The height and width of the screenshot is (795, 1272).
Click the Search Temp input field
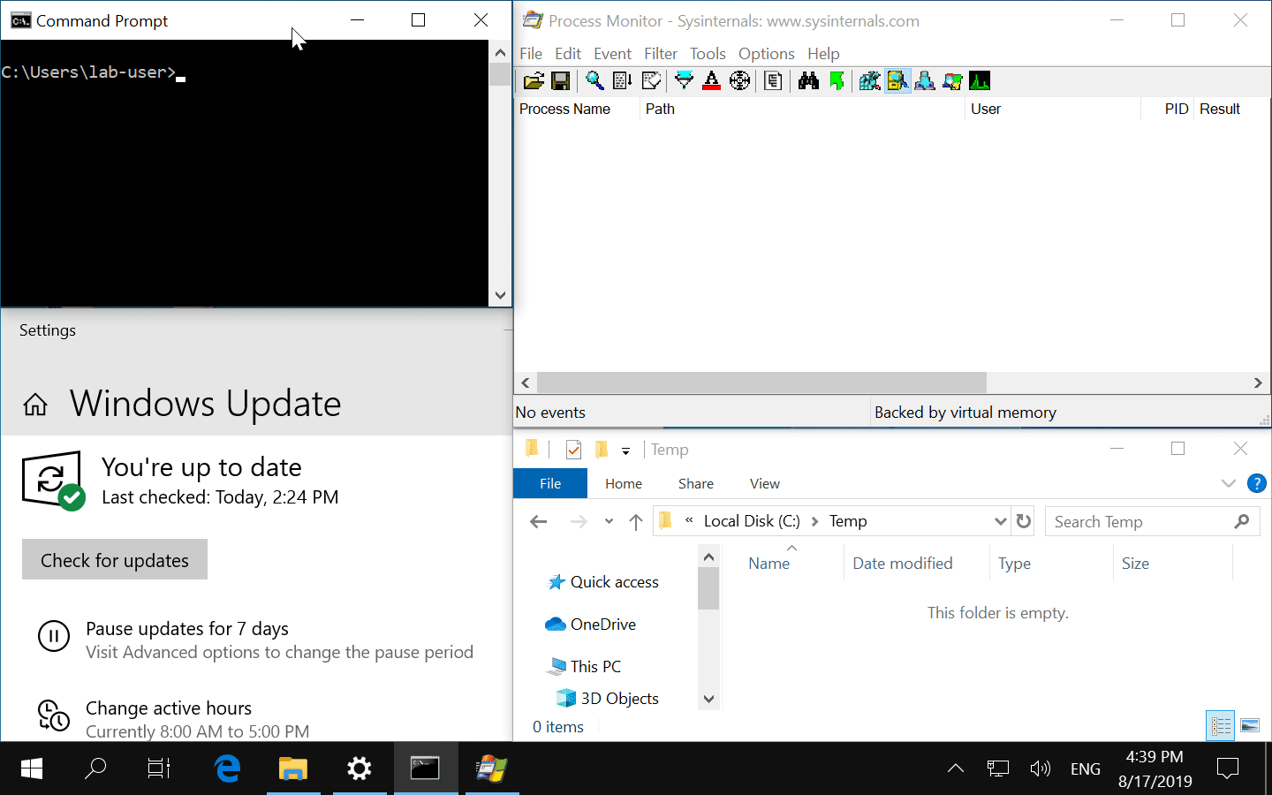tap(1139, 521)
